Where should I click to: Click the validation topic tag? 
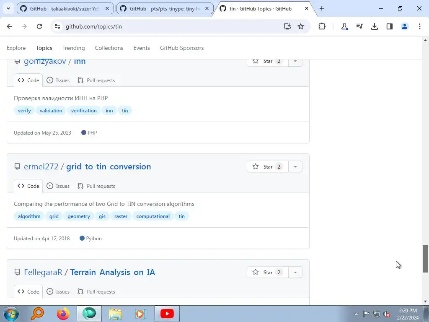tap(51, 111)
